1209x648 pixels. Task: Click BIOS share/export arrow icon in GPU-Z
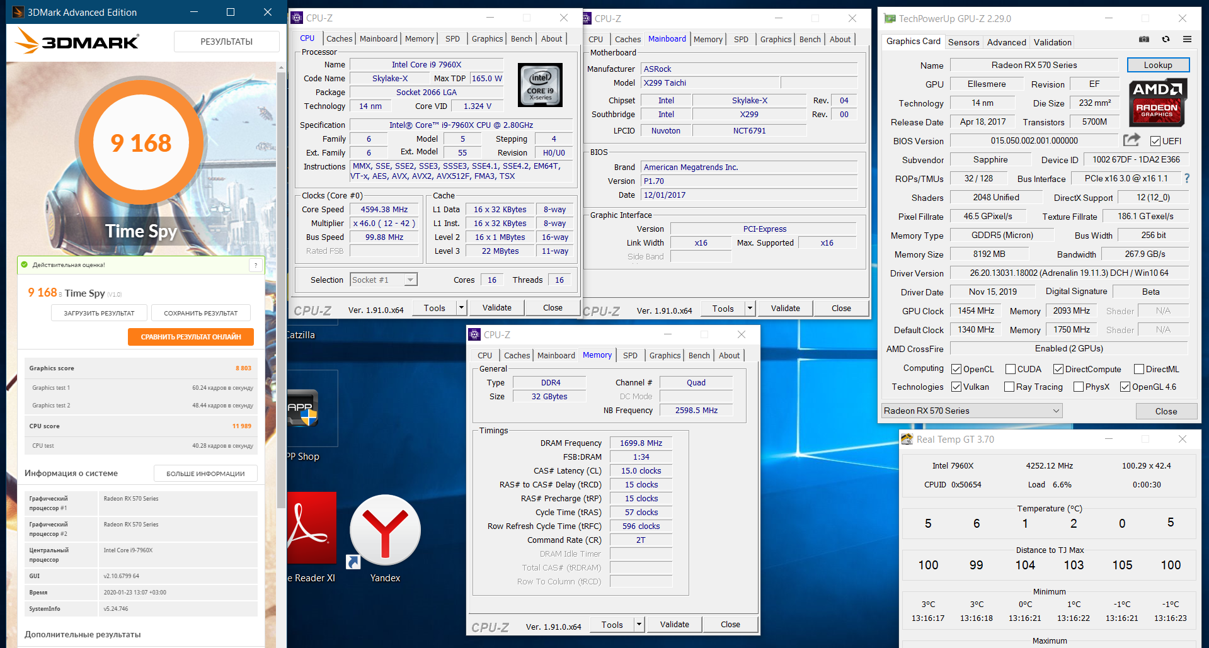pos(1132,140)
